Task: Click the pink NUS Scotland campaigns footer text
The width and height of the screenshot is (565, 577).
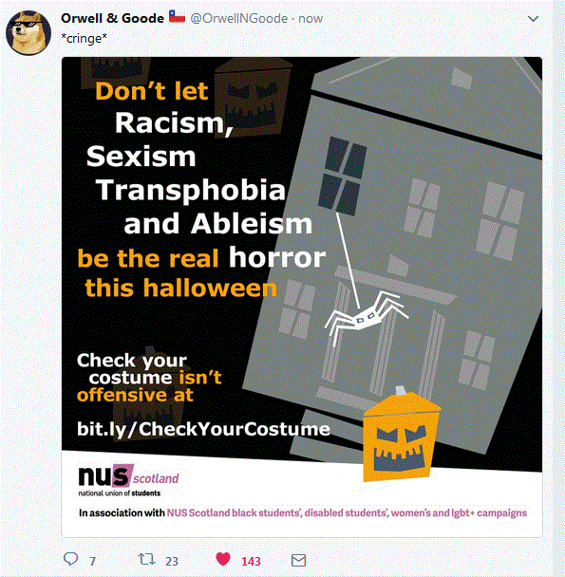Action: [x=347, y=513]
